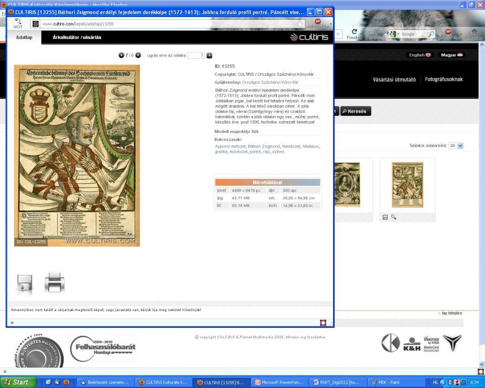Click the WOT icon in the popup toolbar
This screenshot has height=388, width=485.
pos(18,23)
